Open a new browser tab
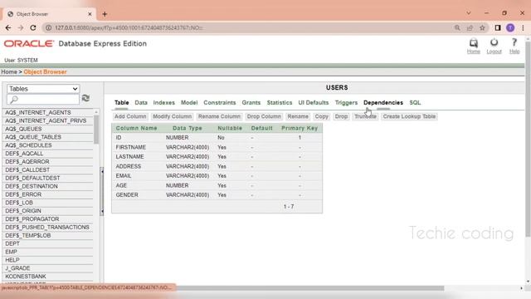Image resolution: width=531 pixels, height=299 pixels. point(105,14)
